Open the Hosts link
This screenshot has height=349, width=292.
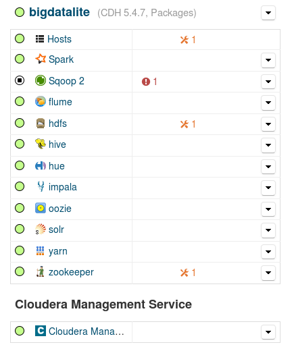click(59, 39)
